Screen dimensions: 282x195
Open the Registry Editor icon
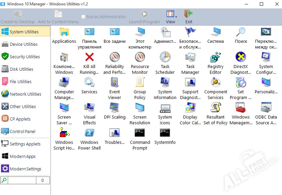215,57
